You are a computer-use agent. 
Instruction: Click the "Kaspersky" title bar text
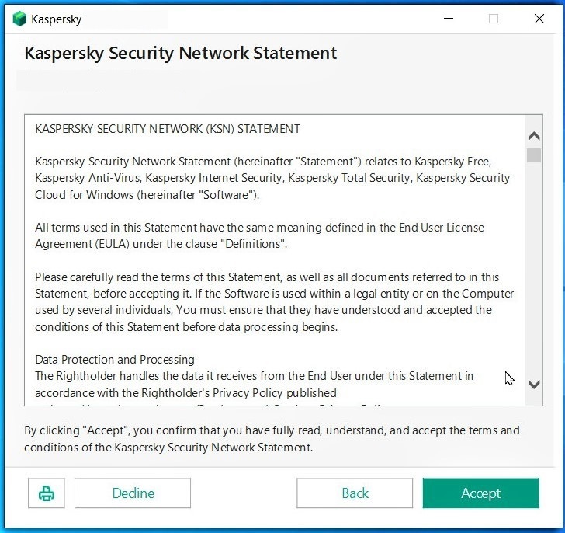(57, 19)
